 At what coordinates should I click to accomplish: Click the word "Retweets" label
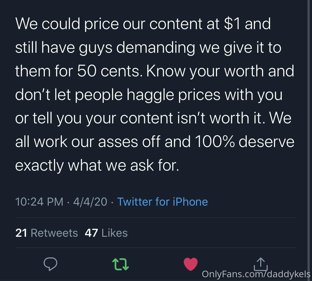tap(54, 233)
